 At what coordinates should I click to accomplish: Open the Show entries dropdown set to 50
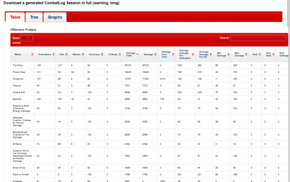click(x=26, y=38)
